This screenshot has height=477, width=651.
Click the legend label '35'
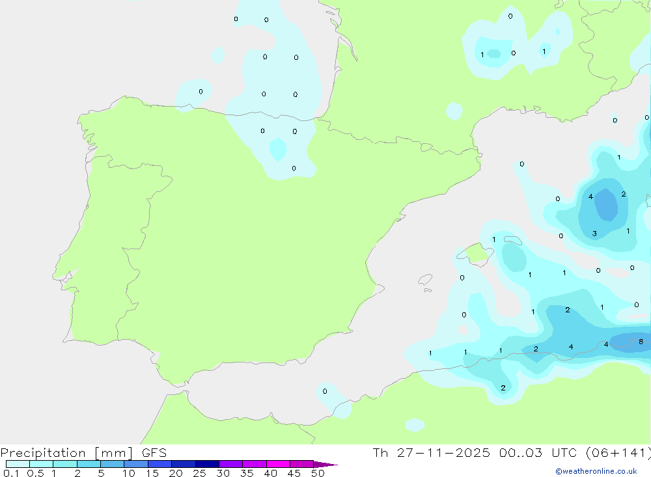pyautogui.click(x=247, y=473)
